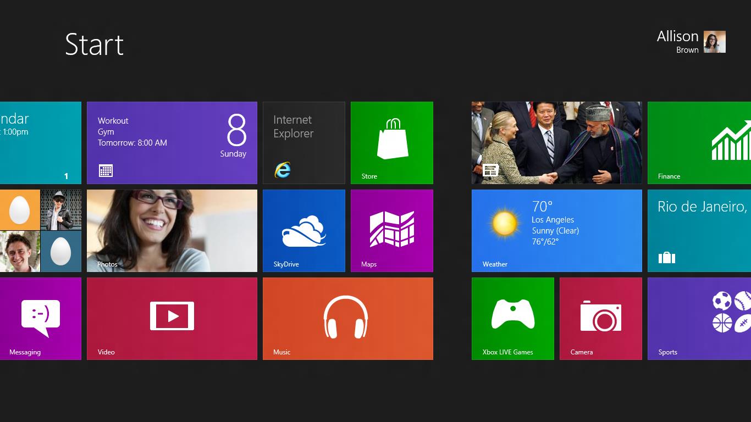Click the calendar grid icon on Workout tile
This screenshot has width=751, height=422.
pyautogui.click(x=106, y=170)
